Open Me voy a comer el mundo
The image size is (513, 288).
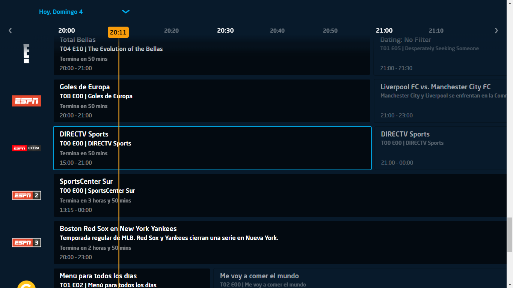click(360, 278)
